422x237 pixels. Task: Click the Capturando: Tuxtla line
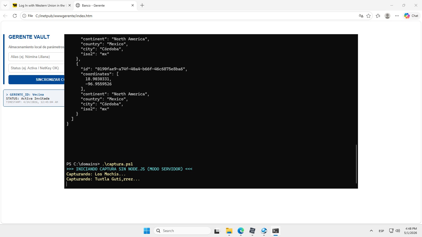pos(103,179)
